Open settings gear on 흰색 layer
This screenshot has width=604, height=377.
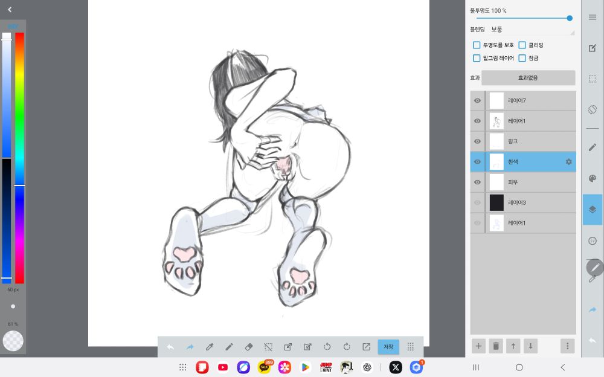click(568, 162)
